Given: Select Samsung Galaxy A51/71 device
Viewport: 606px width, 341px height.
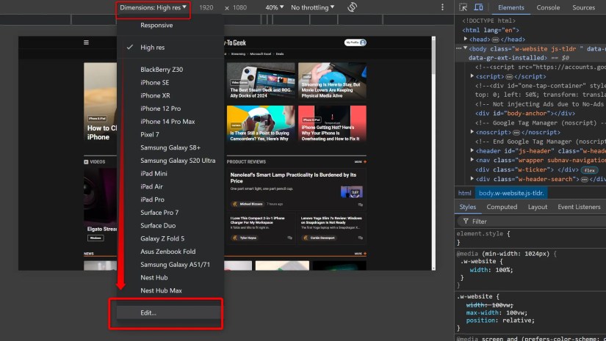Looking at the screenshot, I should click(175, 264).
